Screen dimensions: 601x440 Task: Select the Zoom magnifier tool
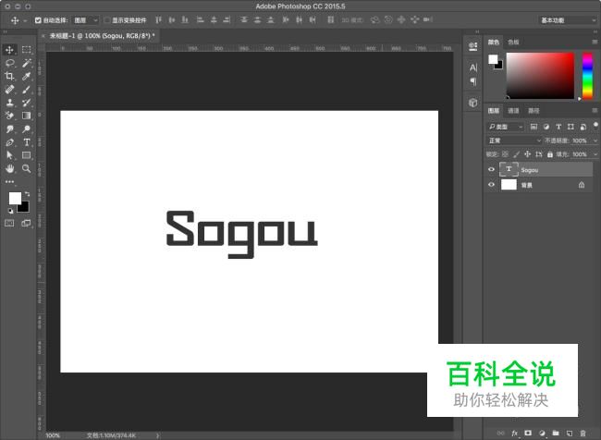(27, 169)
